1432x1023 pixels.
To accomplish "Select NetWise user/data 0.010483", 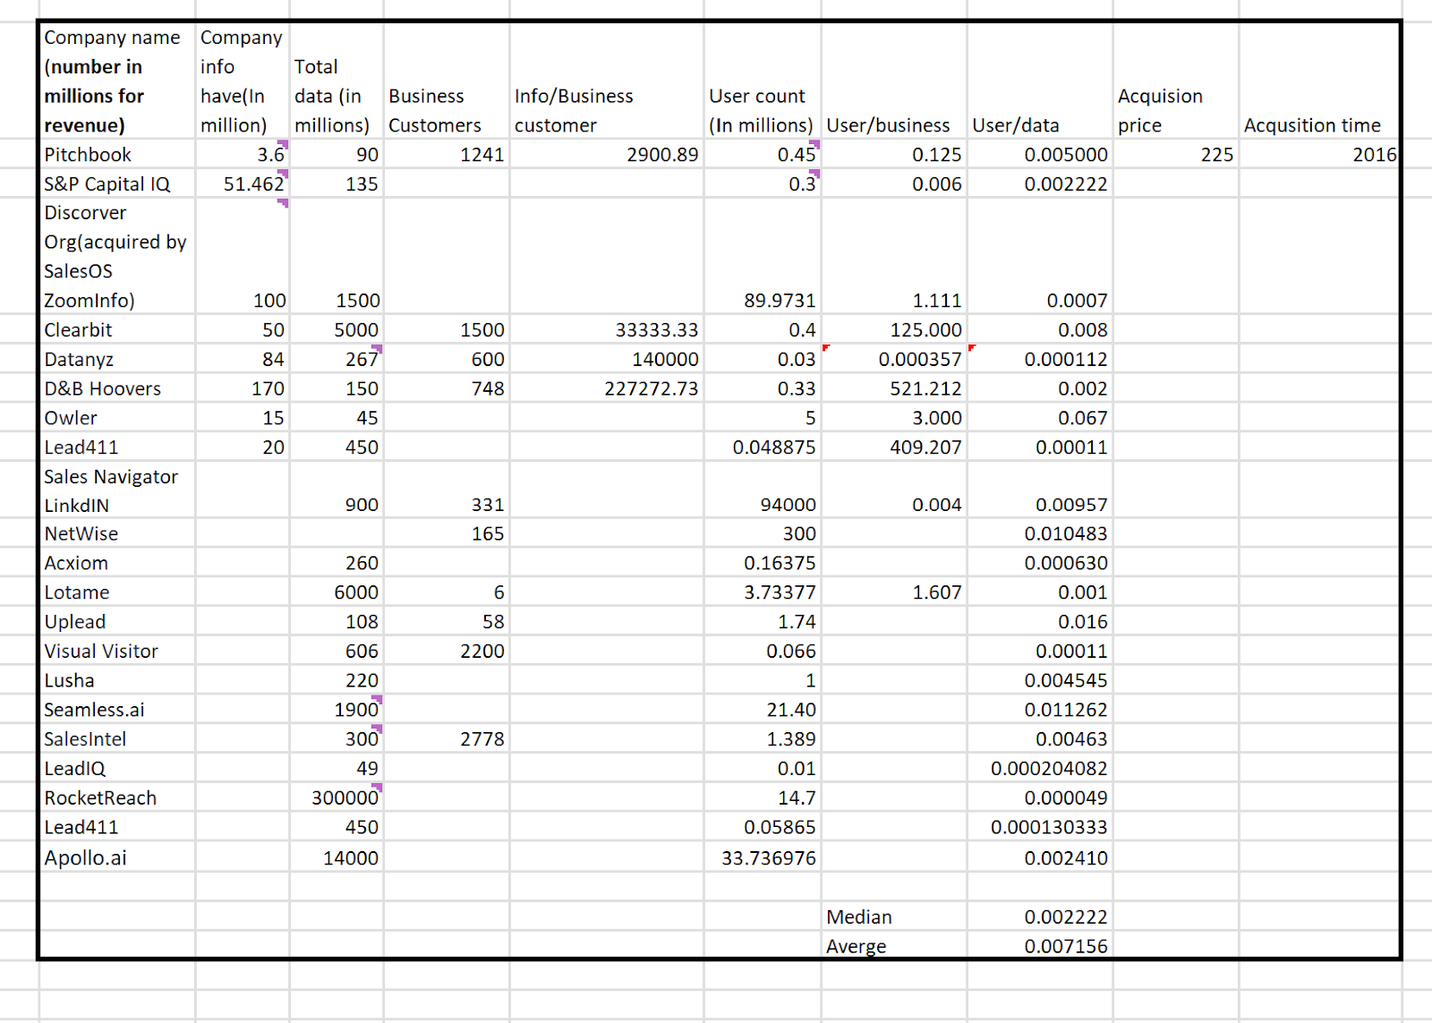I will 1040,533.
